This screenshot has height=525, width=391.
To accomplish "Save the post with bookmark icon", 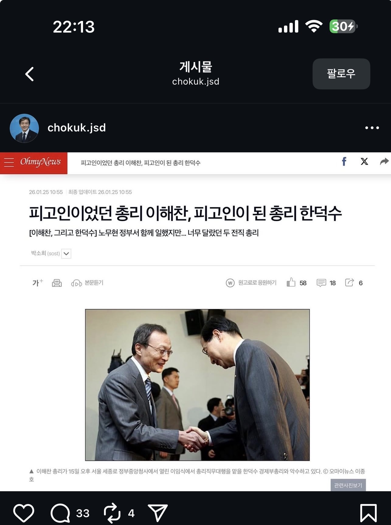I will (369, 513).
